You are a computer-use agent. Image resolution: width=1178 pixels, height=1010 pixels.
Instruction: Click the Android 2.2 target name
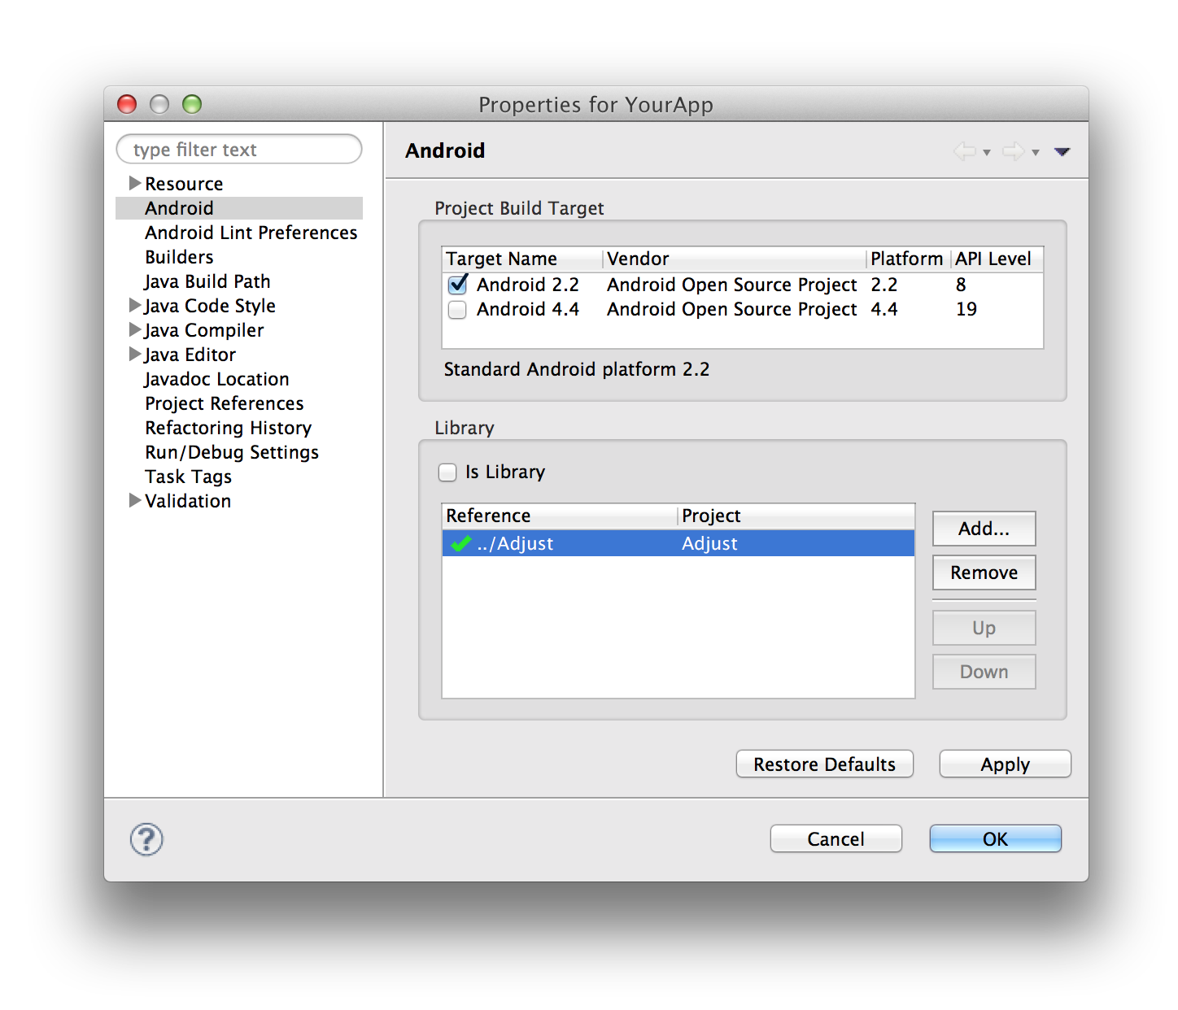pyautogui.click(x=528, y=285)
